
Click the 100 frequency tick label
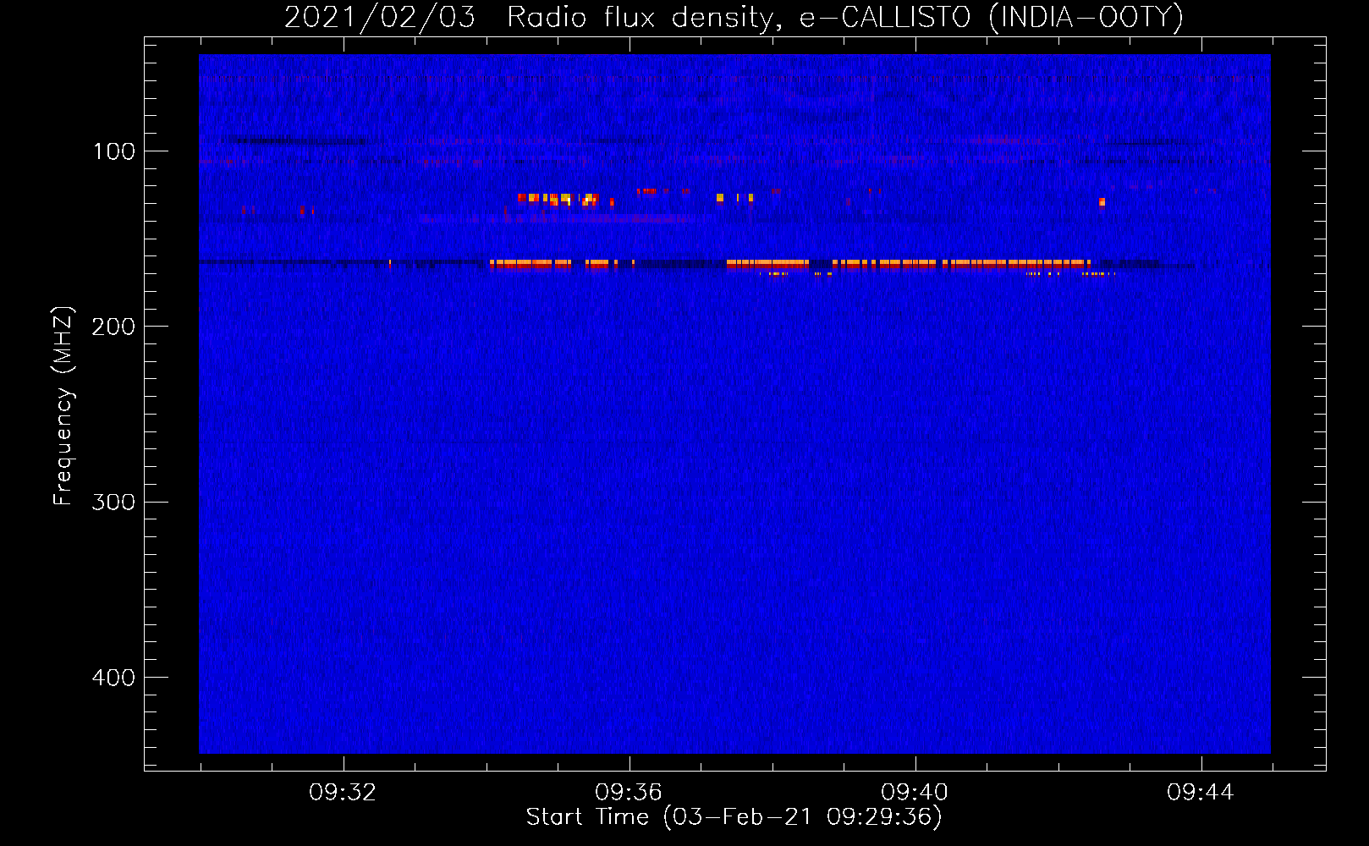pos(114,151)
